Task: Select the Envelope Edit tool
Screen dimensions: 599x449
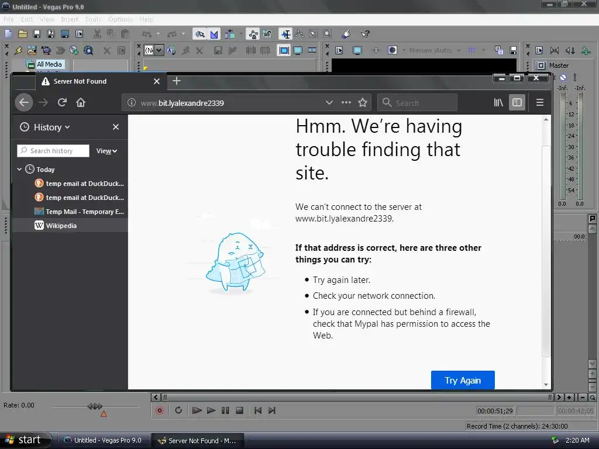Action: point(299,34)
